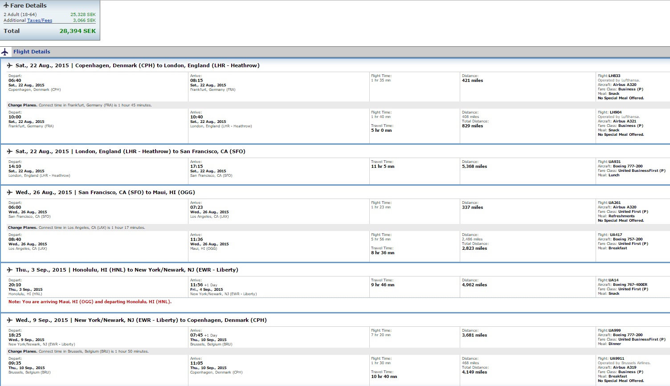
Task: Click plane icon for Copenhagen to London segment
Action: pyautogui.click(x=10, y=65)
